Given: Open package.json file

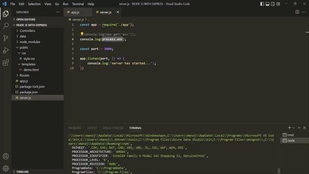Looking at the screenshot, I should [x=28, y=92].
